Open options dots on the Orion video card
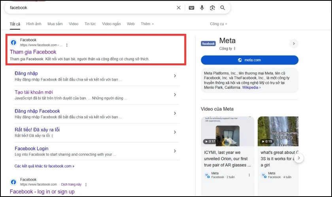Viewport: 332px width, 197px height. click(x=249, y=175)
